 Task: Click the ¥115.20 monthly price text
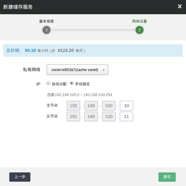coord(66,50)
